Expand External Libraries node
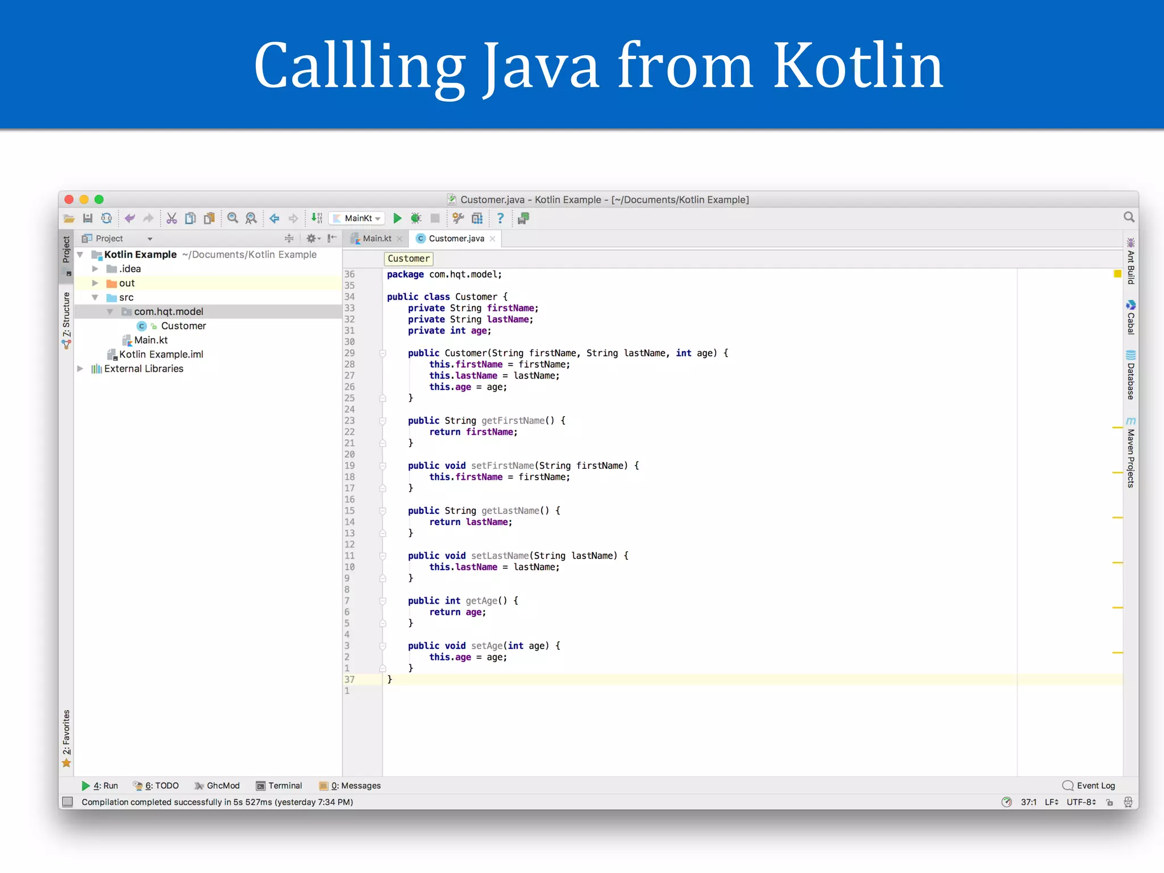The width and height of the screenshot is (1164, 873). coord(80,368)
